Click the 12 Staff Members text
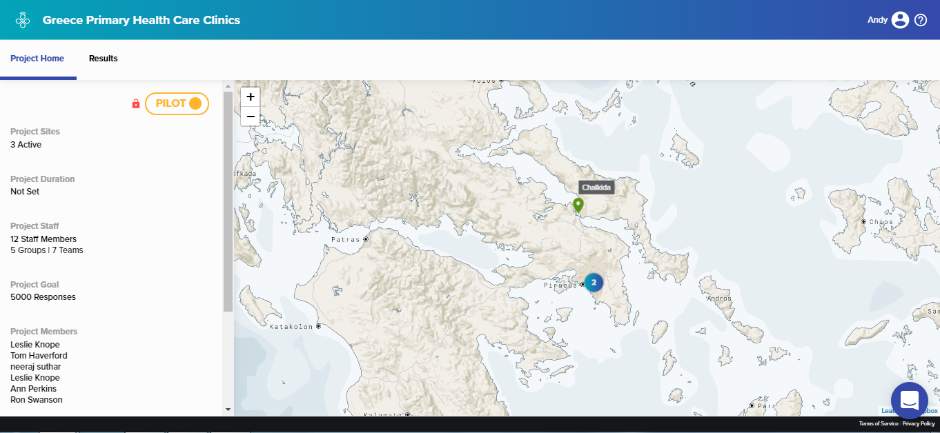Screen dimensions: 940x433 pos(43,239)
